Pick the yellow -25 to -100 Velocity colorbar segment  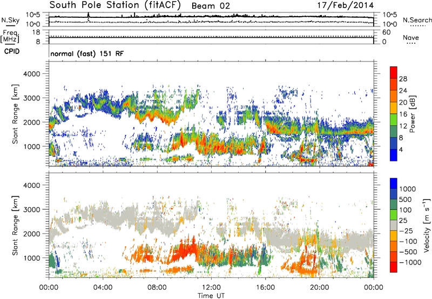click(x=394, y=236)
